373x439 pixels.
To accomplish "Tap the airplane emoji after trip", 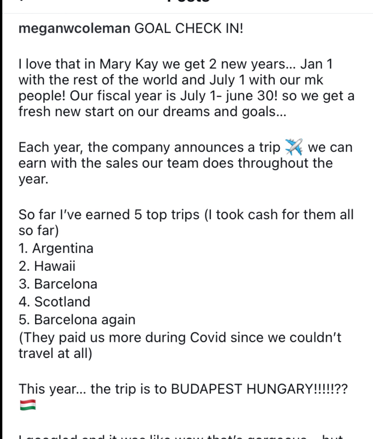I will [294, 147].
